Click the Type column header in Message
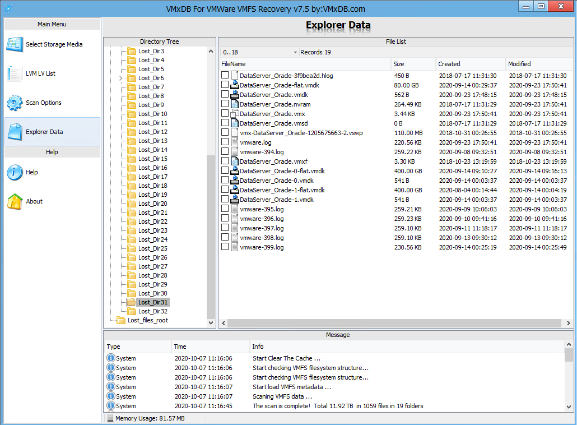Viewport: 577px width, 425px height. (138, 347)
